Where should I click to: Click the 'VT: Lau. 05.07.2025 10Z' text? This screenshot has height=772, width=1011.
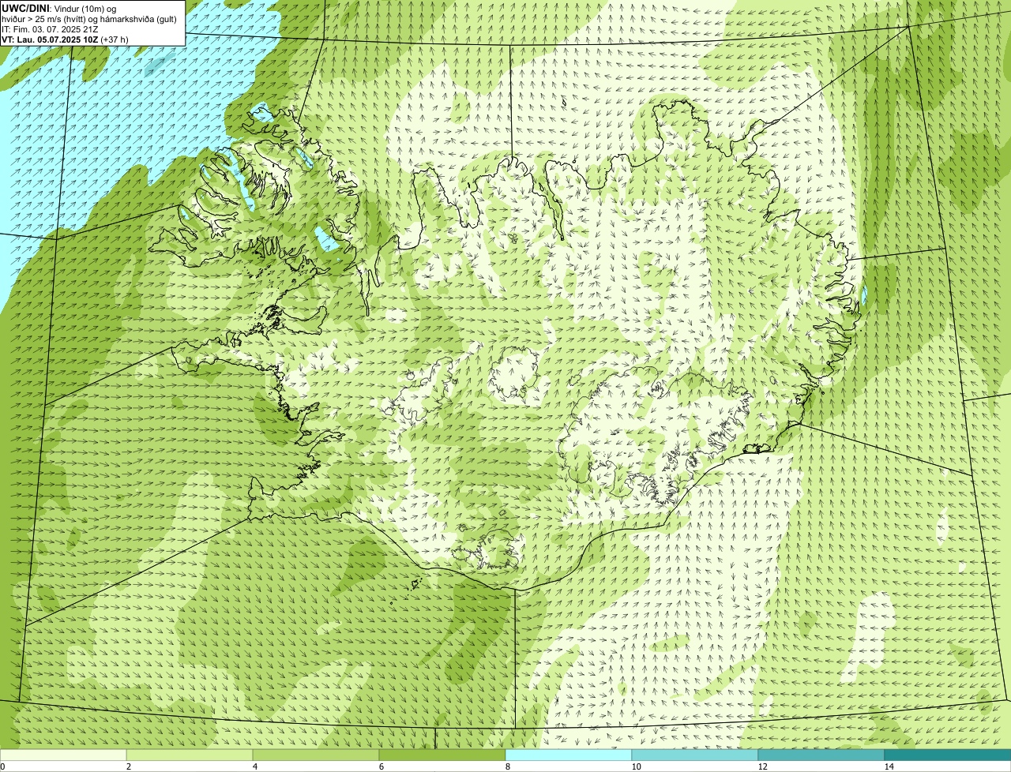click(51, 39)
